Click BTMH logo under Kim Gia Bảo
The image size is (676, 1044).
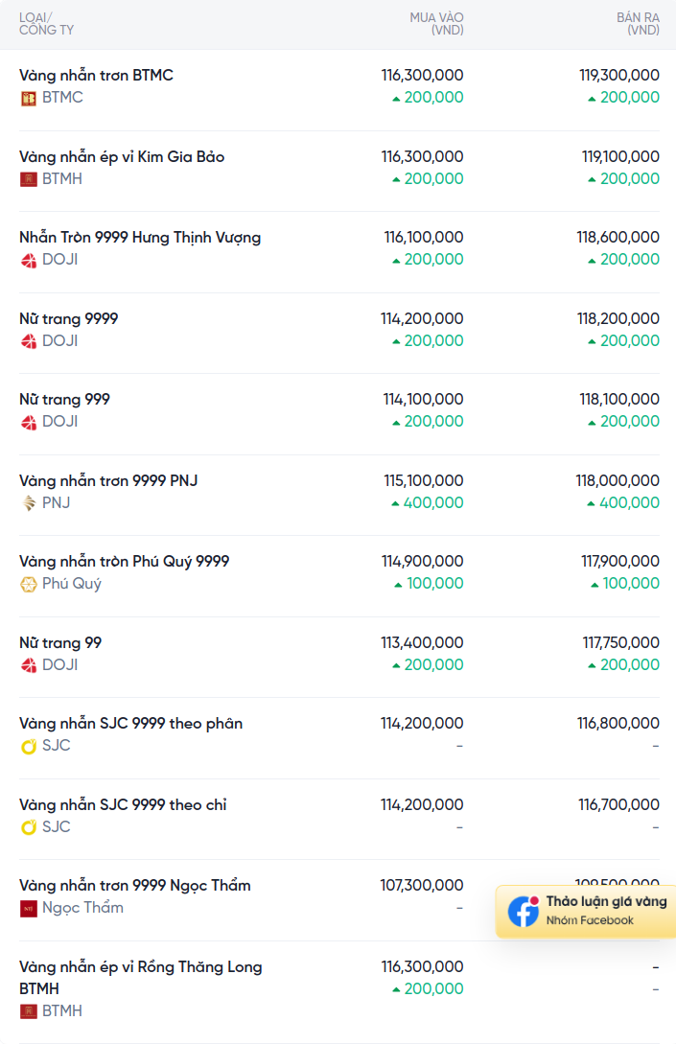(29, 179)
